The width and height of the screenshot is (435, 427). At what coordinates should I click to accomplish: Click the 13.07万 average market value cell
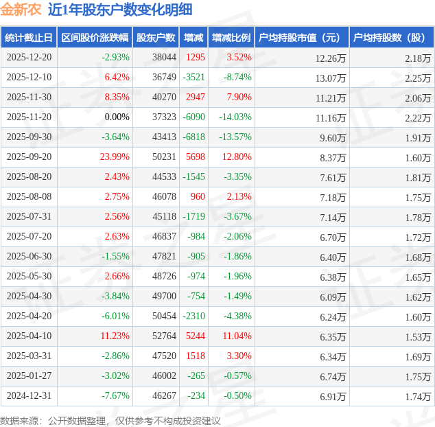(x=330, y=78)
